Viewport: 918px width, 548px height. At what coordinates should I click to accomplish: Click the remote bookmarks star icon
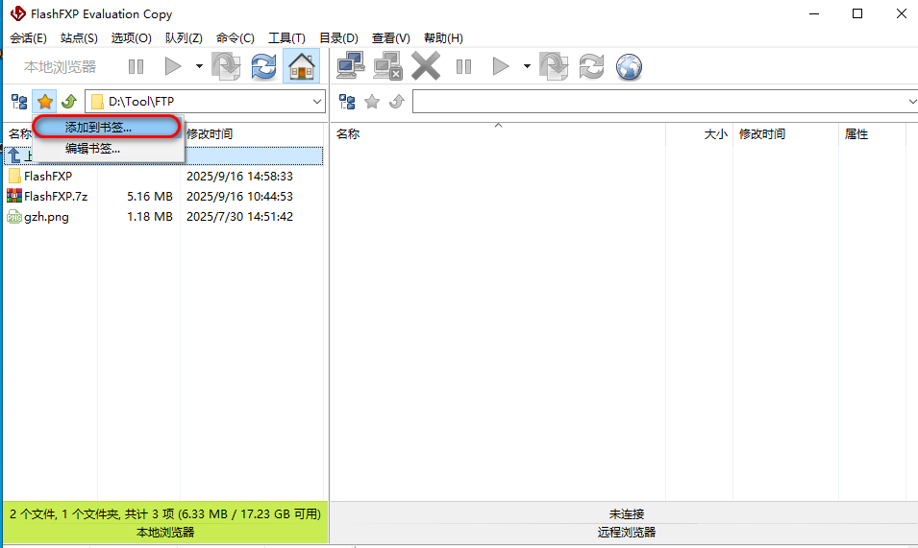(372, 103)
